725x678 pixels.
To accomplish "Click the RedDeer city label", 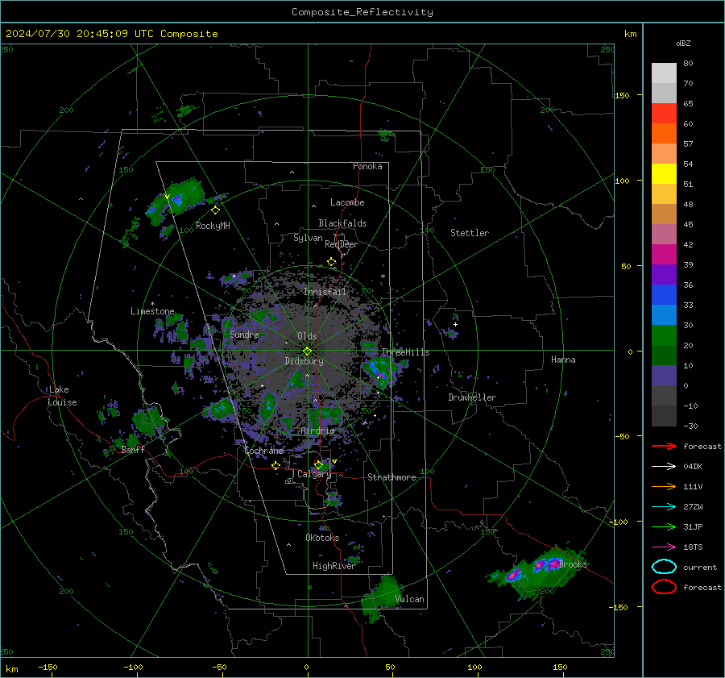I will point(342,244).
